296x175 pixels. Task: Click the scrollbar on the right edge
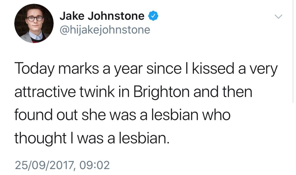(x=294, y=51)
